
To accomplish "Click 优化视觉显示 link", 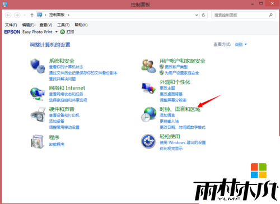I will click(171, 149).
